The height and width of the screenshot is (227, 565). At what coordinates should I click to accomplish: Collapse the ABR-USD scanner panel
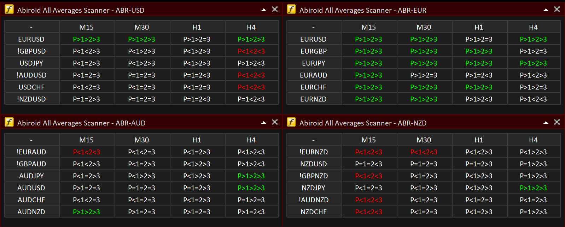264,10
